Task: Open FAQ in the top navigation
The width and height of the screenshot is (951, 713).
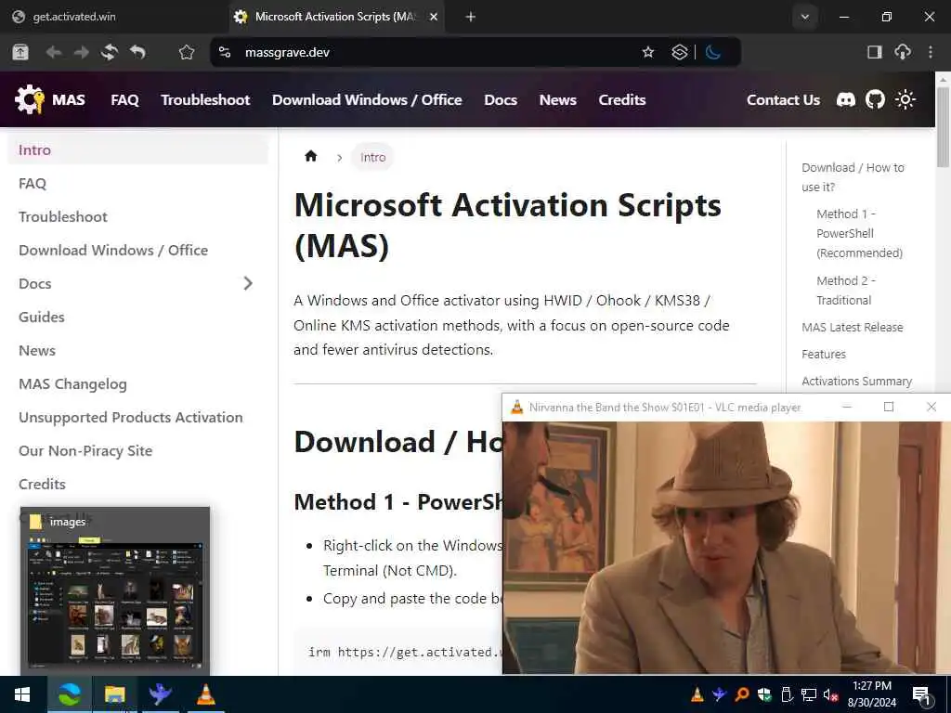Action: [125, 99]
